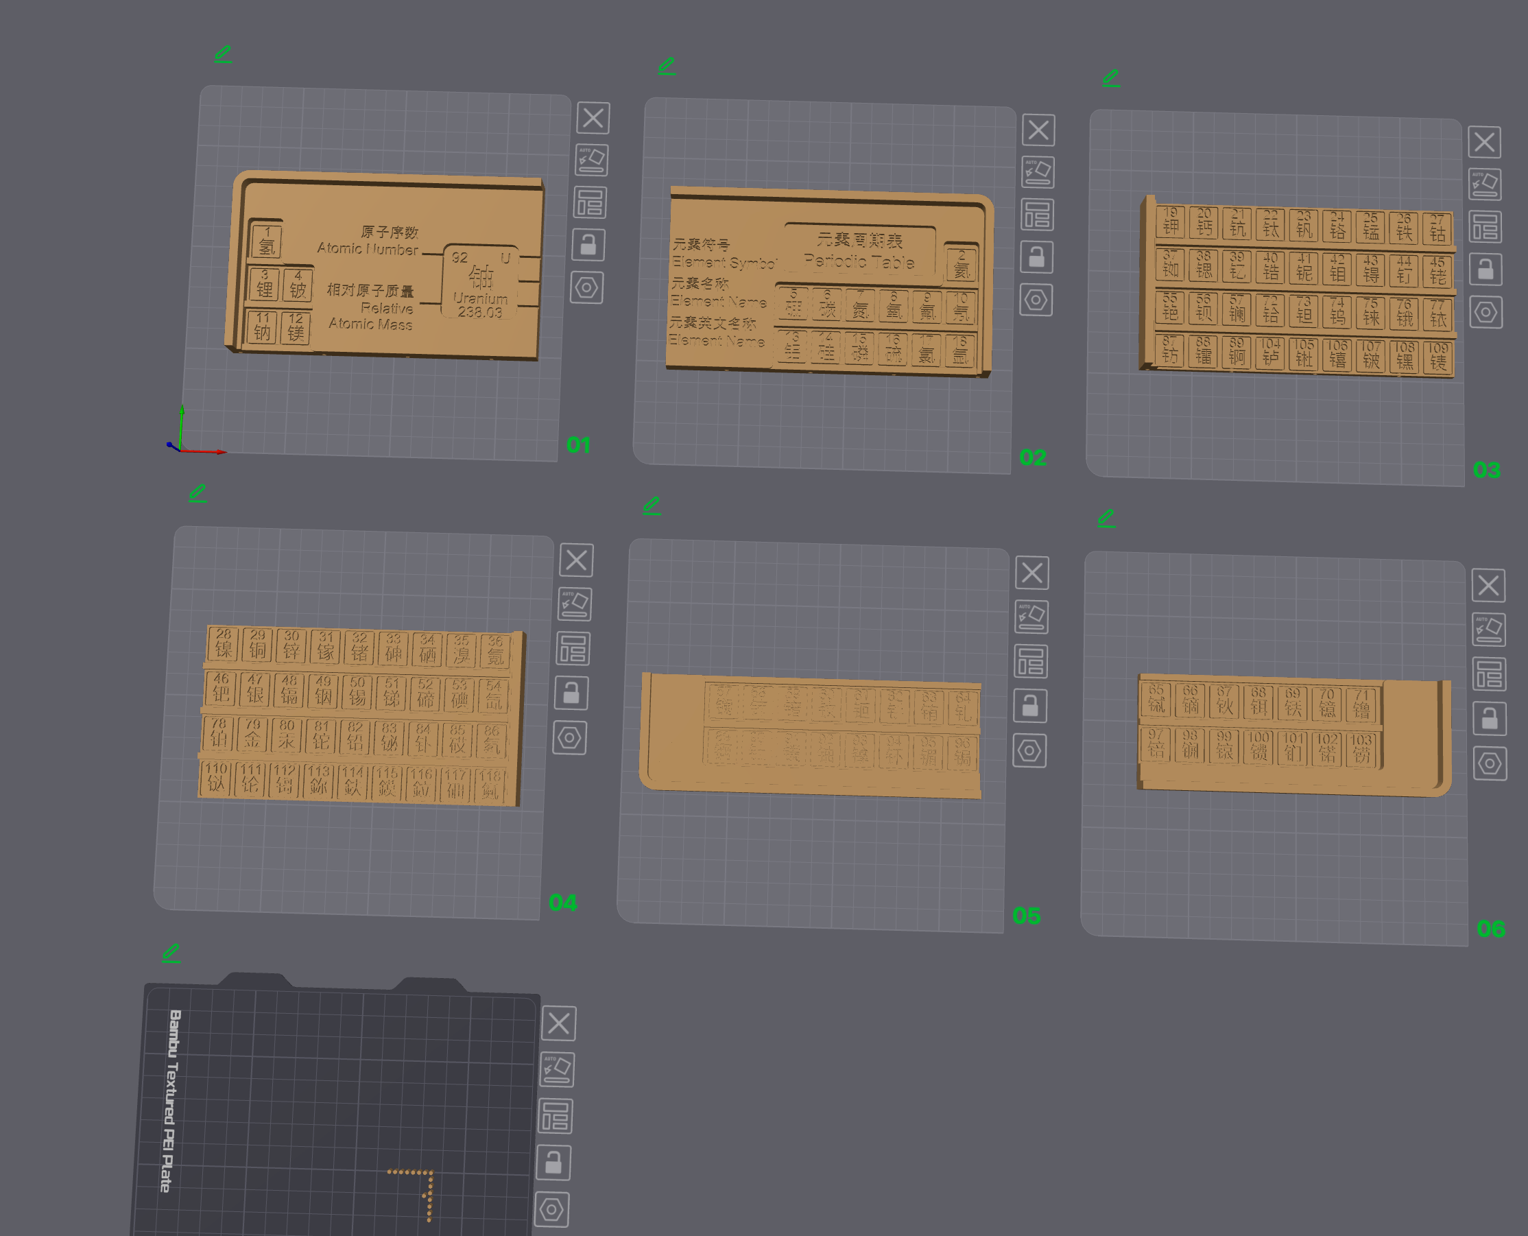Arrange objects on plate 01
The image size is (1528, 1236).
pyautogui.click(x=590, y=203)
